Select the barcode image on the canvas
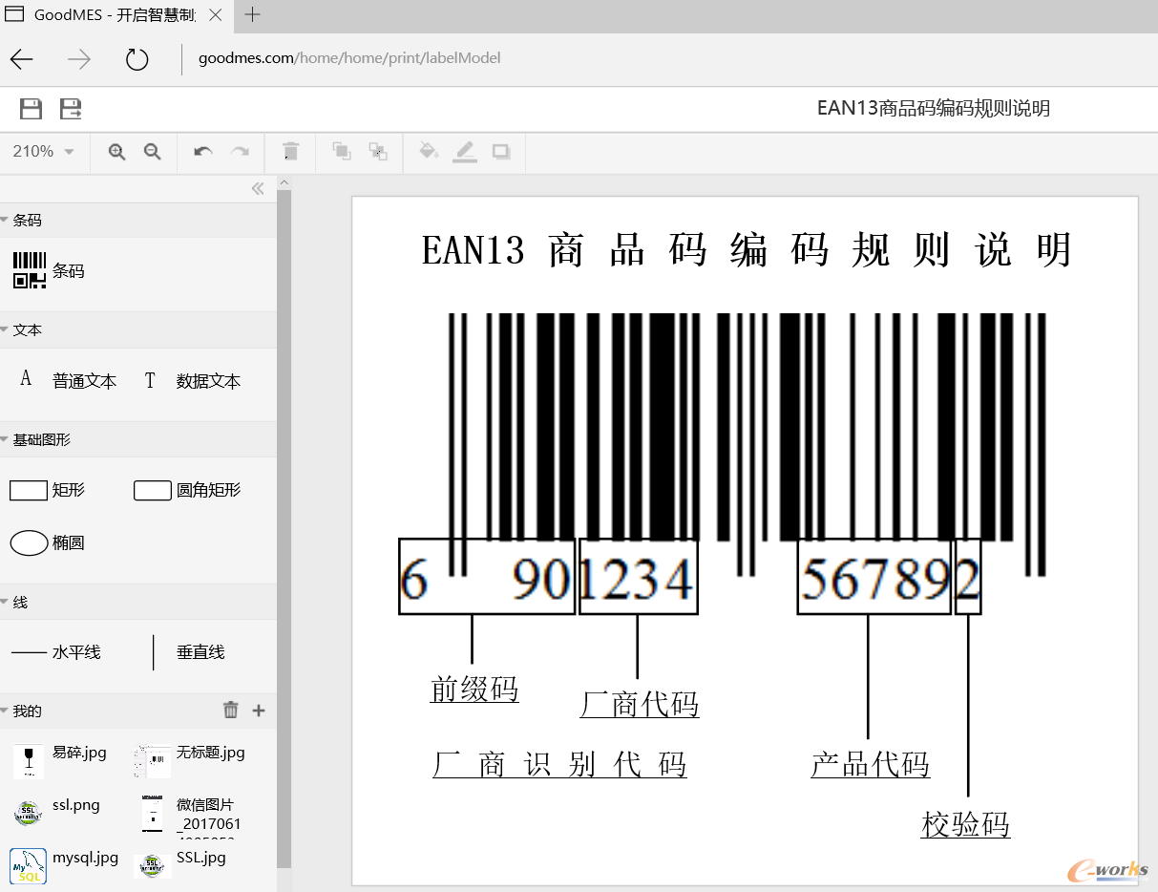This screenshot has height=892, width=1158. pyautogui.click(x=747, y=445)
